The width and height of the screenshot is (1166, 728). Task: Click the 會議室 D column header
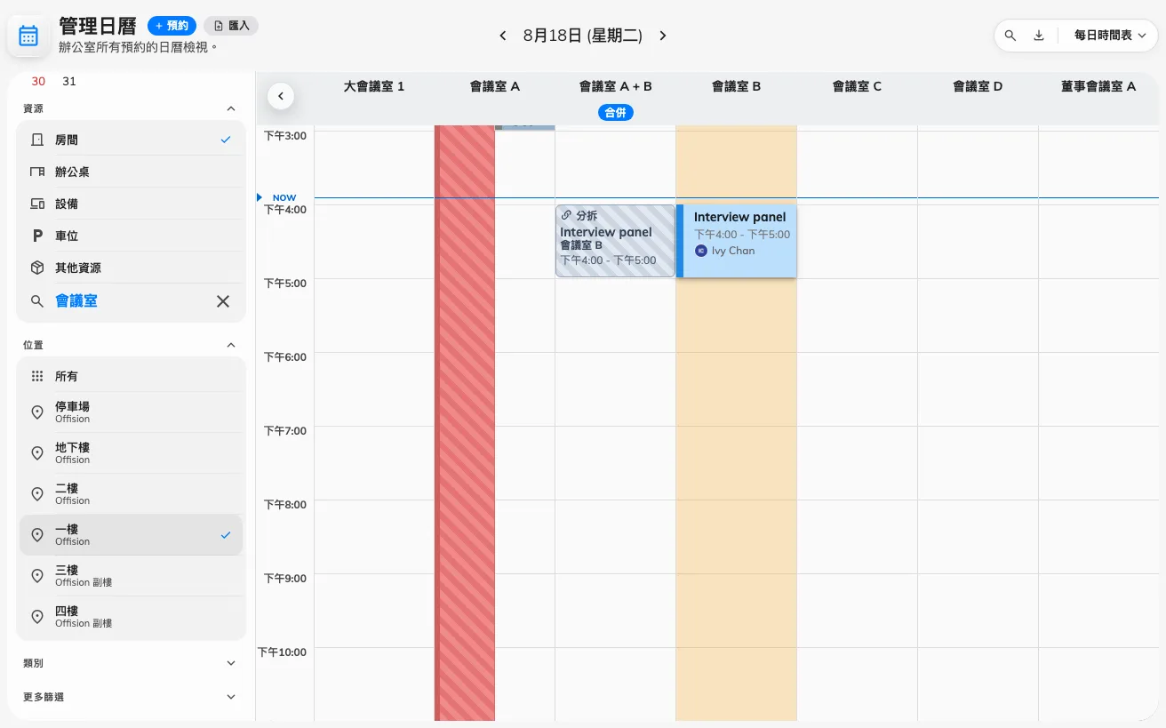[x=978, y=86]
